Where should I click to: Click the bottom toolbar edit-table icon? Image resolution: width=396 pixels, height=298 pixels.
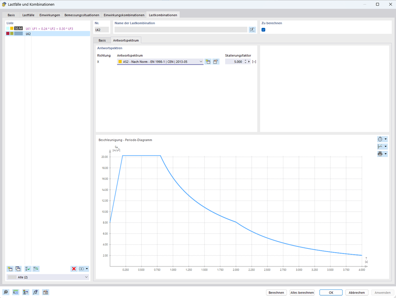(x=46, y=292)
